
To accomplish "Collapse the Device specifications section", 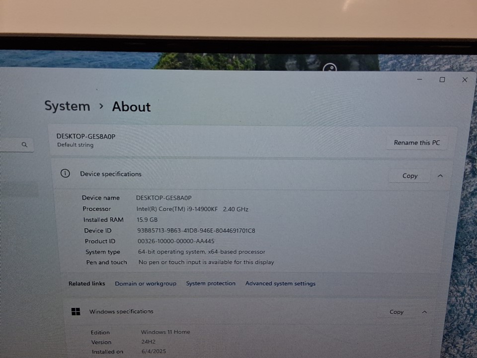I will point(440,176).
